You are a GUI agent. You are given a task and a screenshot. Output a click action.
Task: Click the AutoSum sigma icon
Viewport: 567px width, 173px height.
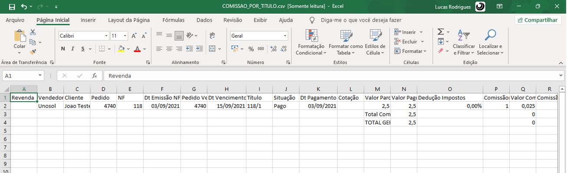441,32
